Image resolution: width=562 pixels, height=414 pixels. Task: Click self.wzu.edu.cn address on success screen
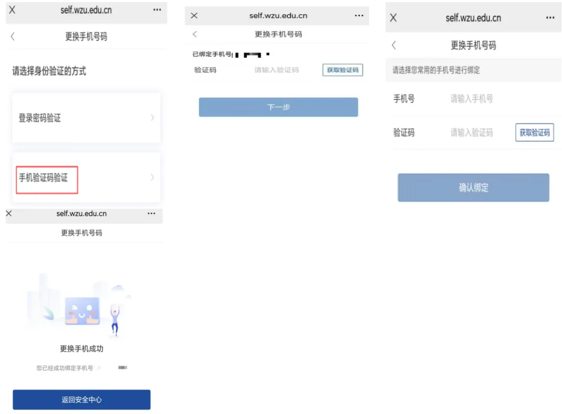pyautogui.click(x=81, y=213)
